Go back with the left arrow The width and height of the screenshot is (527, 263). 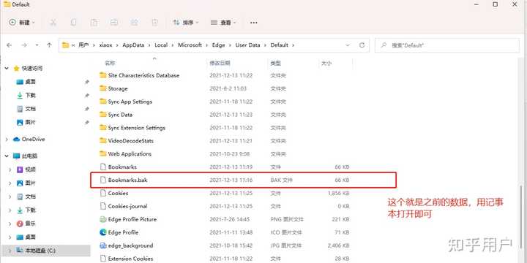click(x=10, y=45)
